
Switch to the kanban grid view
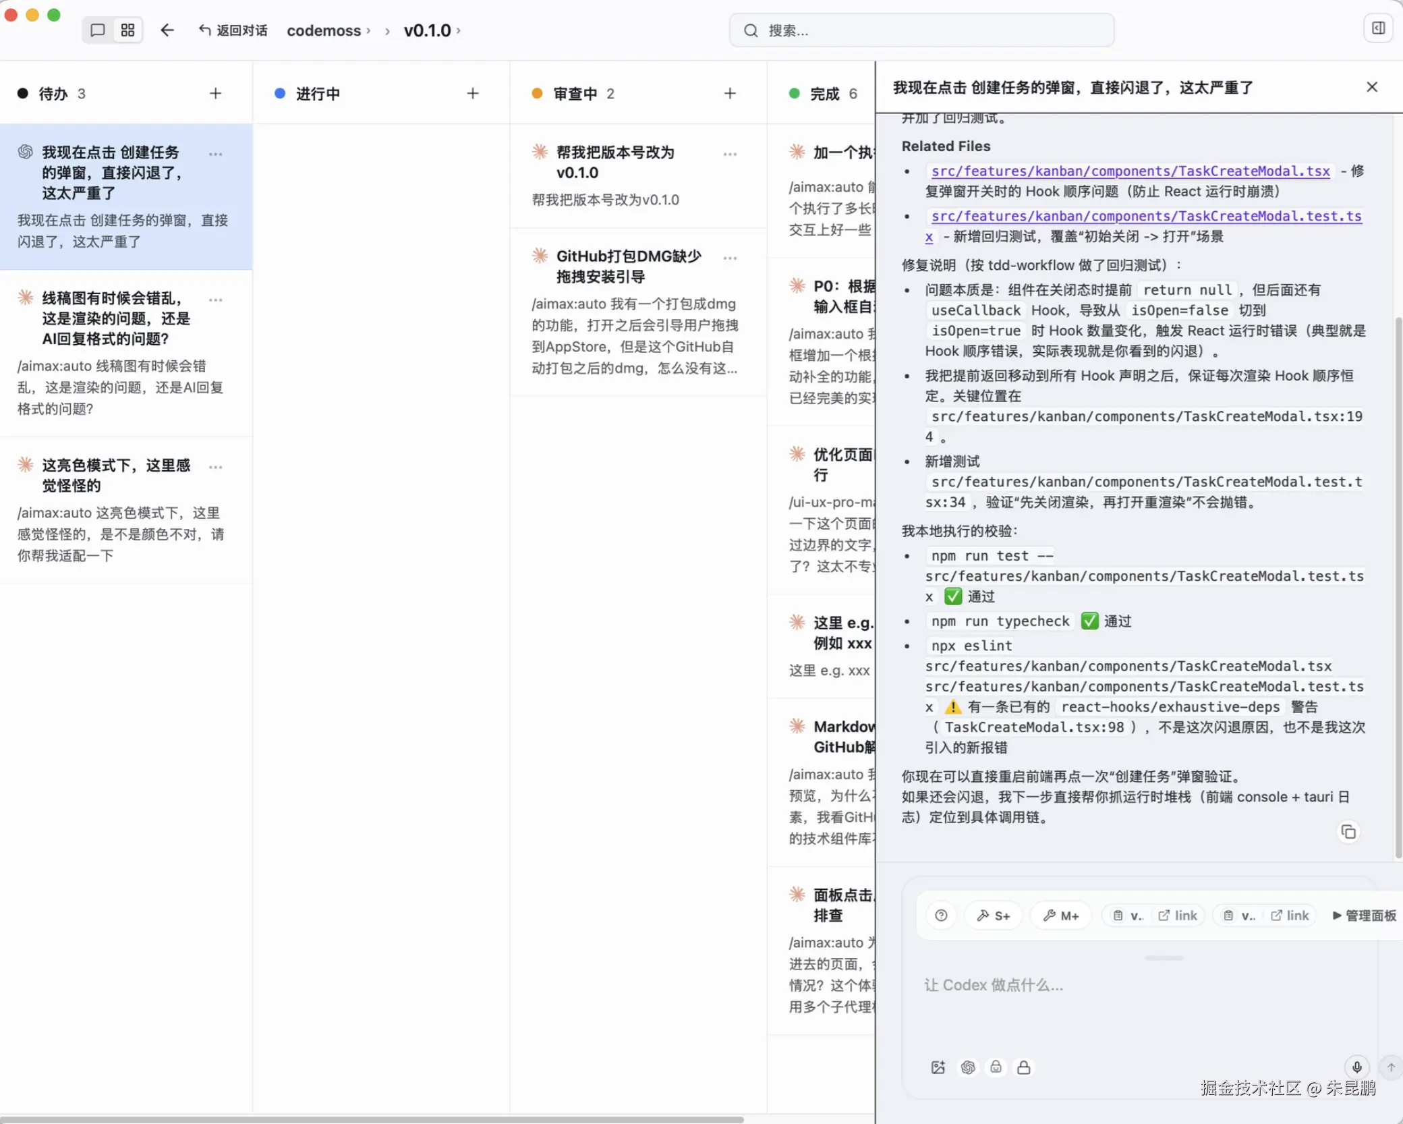tap(127, 30)
